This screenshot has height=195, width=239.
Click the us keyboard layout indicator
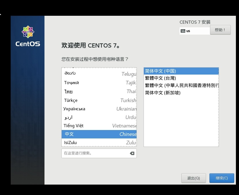pyautogui.click(x=195, y=31)
